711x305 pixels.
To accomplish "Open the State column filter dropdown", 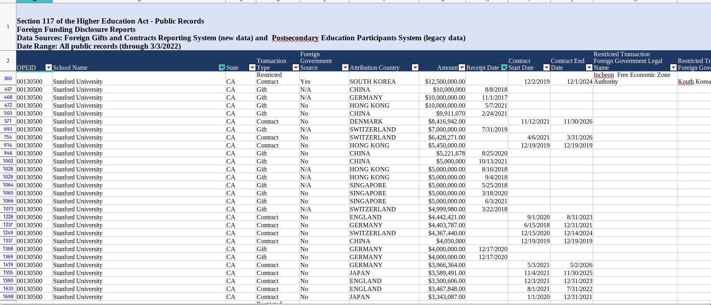I will tap(252, 68).
